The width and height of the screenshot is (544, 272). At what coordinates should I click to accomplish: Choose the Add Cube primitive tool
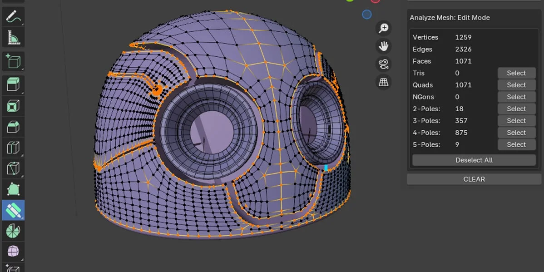[x=13, y=61]
